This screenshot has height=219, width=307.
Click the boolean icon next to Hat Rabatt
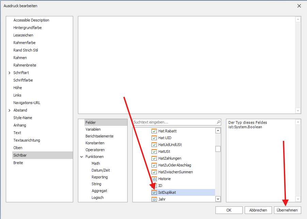(x=154, y=131)
